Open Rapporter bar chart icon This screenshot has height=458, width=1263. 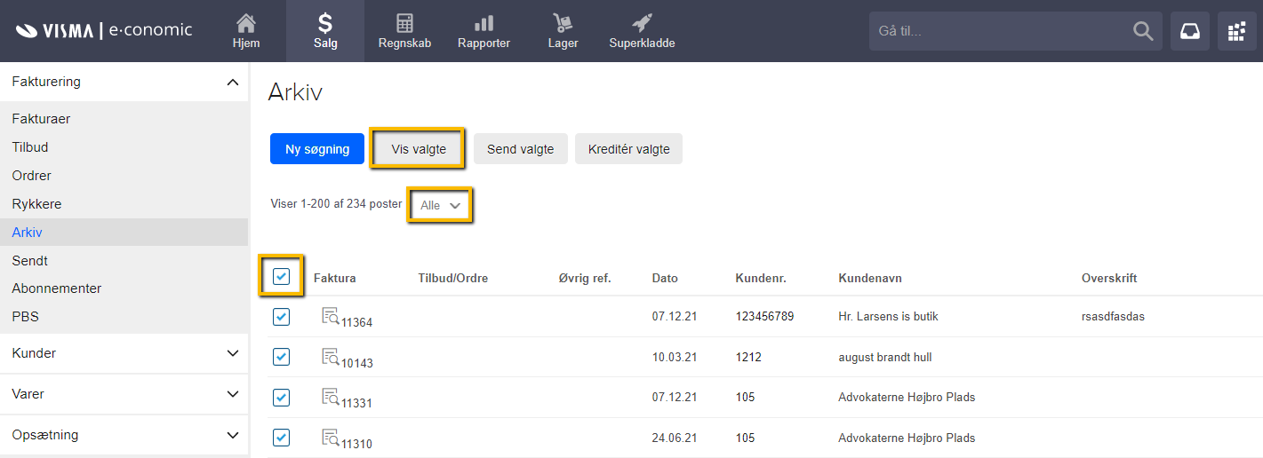(x=484, y=24)
